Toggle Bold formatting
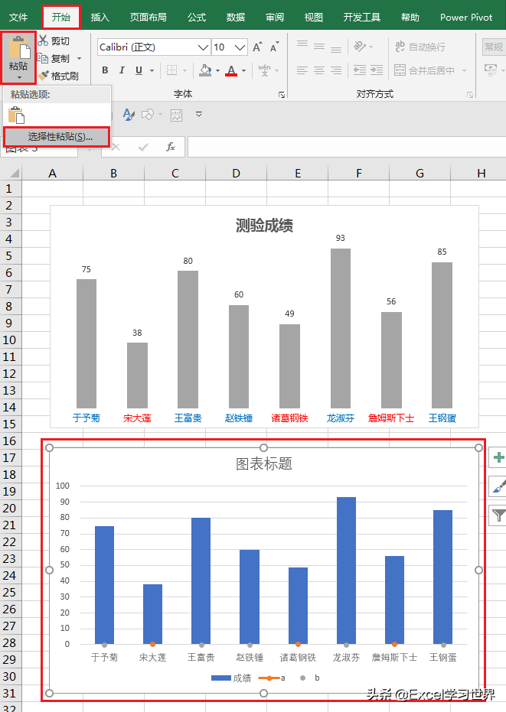The width and height of the screenshot is (506, 712). click(x=105, y=70)
